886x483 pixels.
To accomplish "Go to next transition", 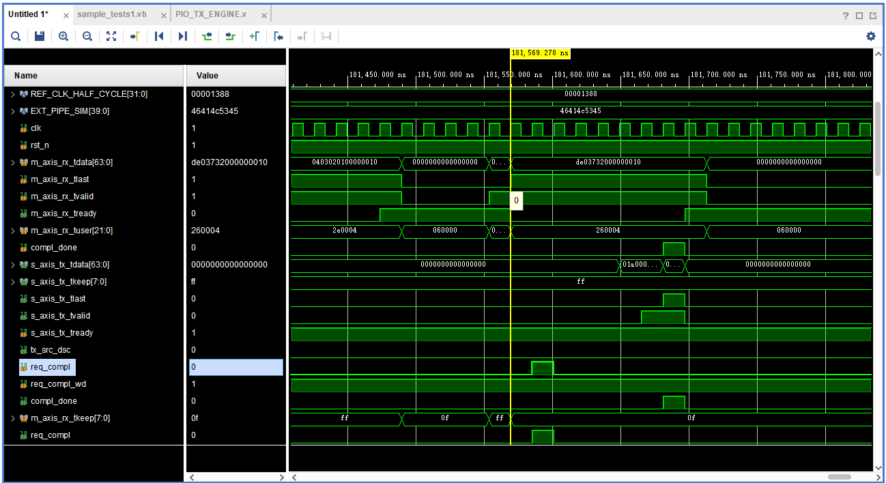I will click(x=231, y=36).
